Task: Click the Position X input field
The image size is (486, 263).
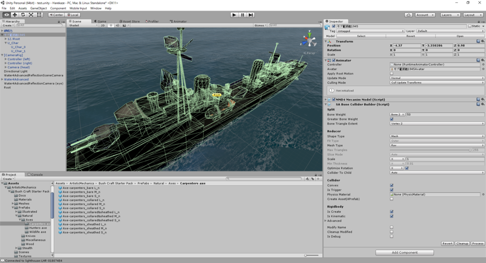Action: coord(407,45)
